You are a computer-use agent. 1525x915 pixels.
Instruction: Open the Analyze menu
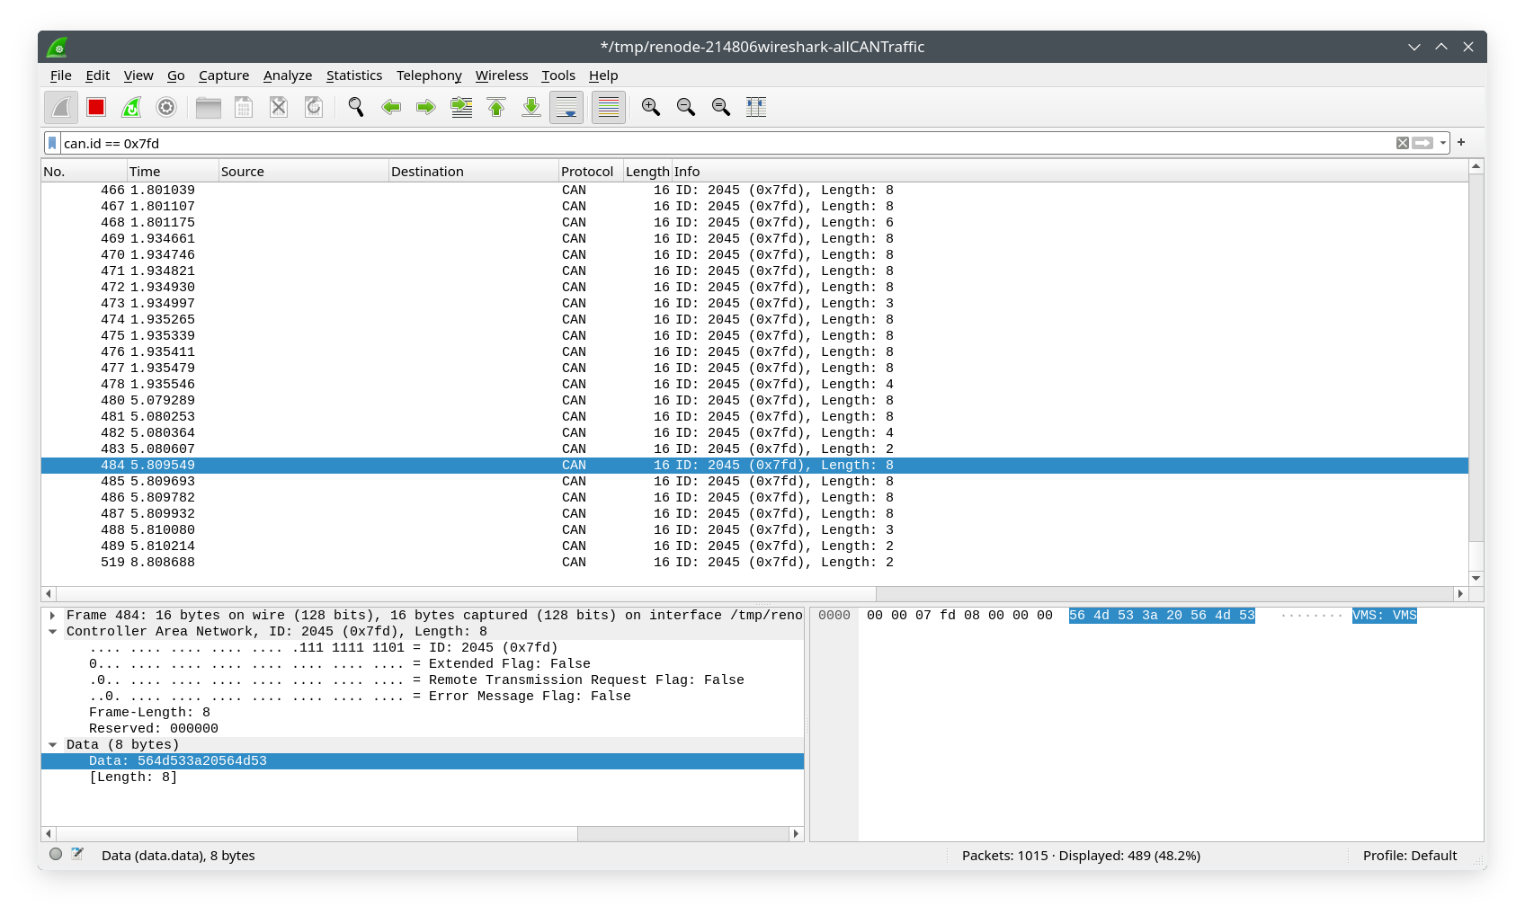288,76
